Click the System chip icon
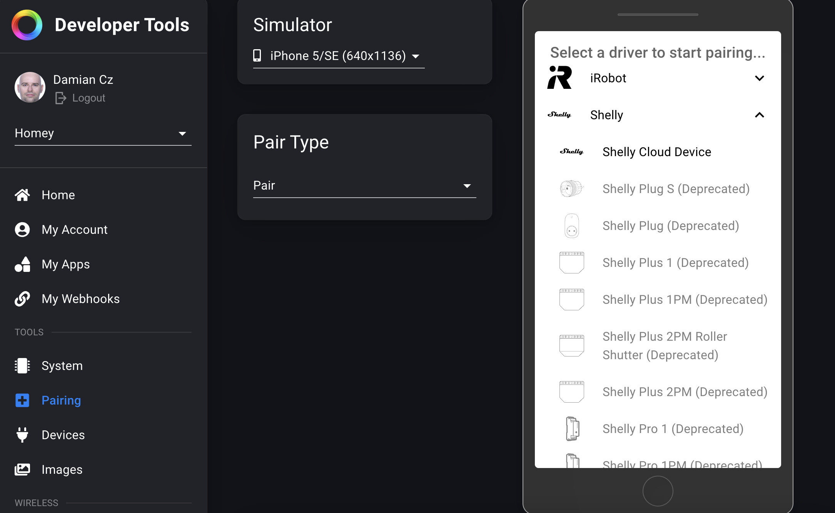835x513 pixels. coord(22,366)
